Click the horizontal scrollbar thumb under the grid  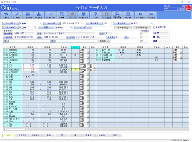coord(15,130)
